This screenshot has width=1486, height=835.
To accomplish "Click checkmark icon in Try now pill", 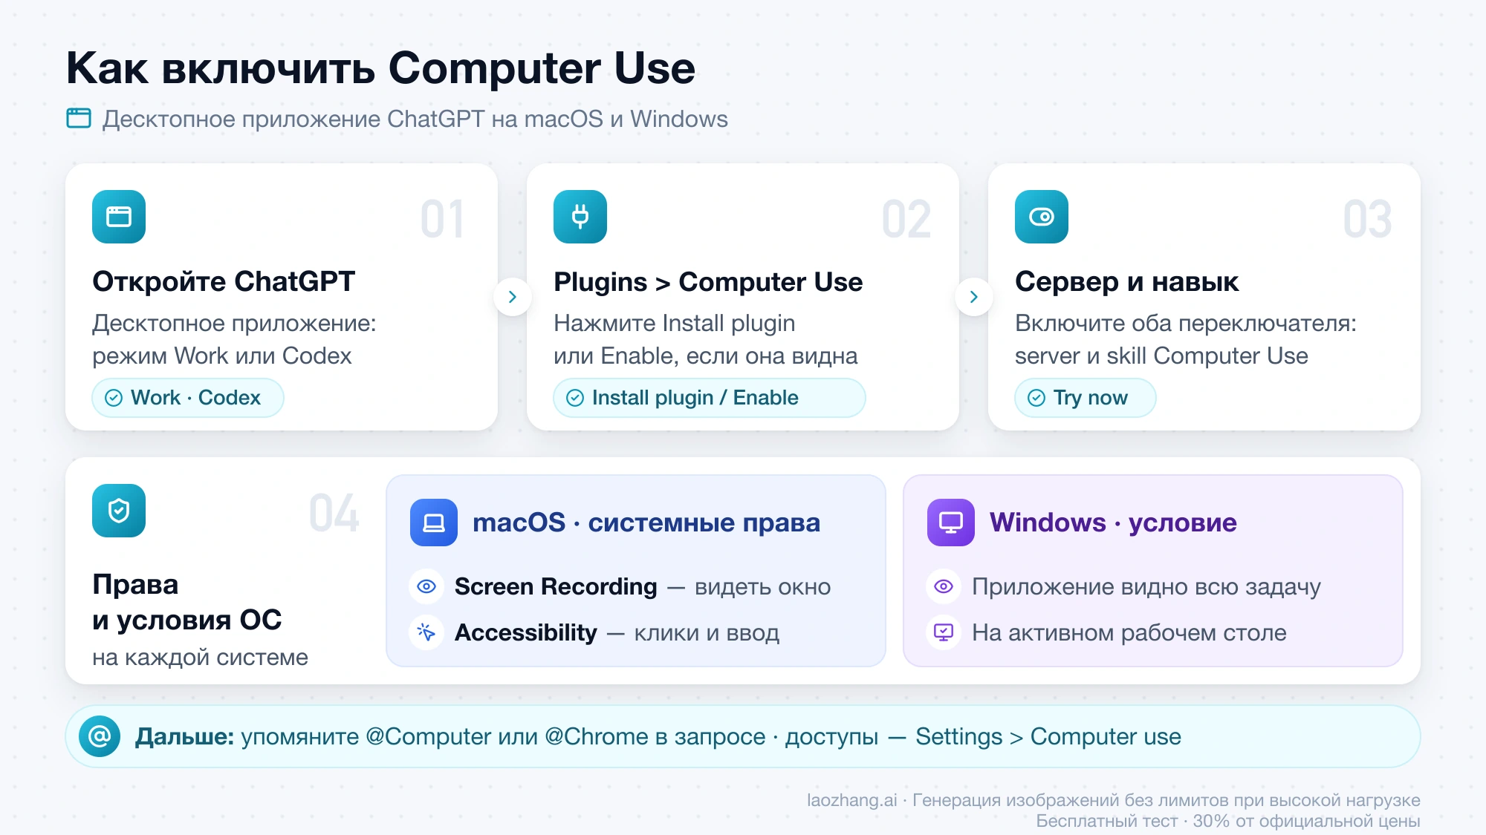I will tap(1036, 398).
